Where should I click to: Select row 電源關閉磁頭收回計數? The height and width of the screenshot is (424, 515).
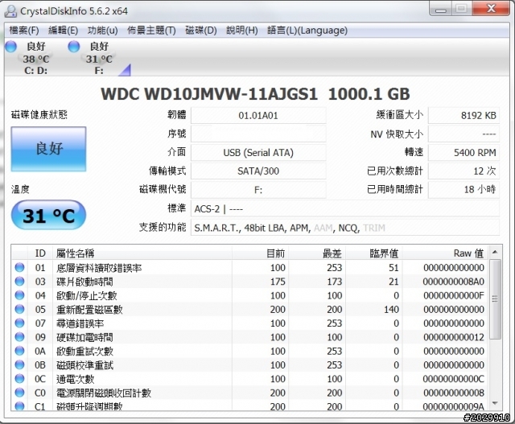click(x=249, y=393)
